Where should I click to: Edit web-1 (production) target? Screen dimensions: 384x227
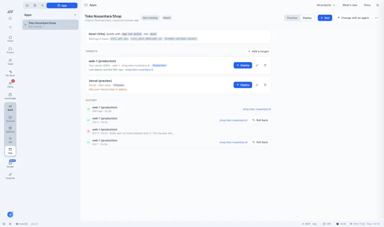[x=257, y=65]
